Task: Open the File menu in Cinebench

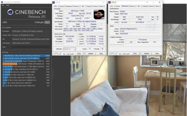Action: point(3,5)
